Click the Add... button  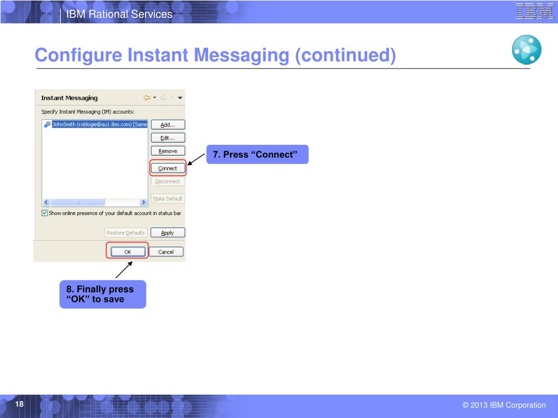(x=168, y=125)
